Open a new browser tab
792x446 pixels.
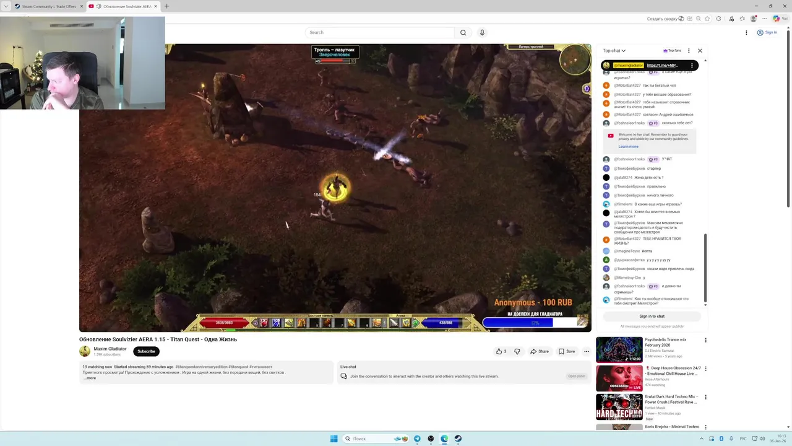point(166,6)
